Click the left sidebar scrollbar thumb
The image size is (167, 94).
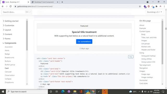pyautogui.click(x=27, y=36)
